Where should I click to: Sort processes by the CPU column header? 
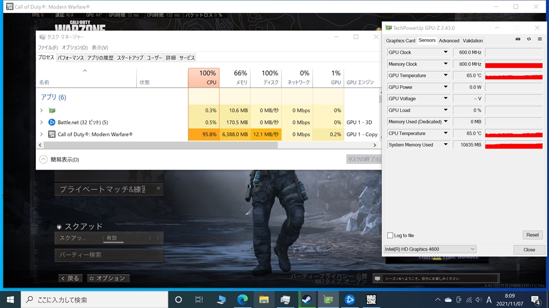[x=204, y=78]
